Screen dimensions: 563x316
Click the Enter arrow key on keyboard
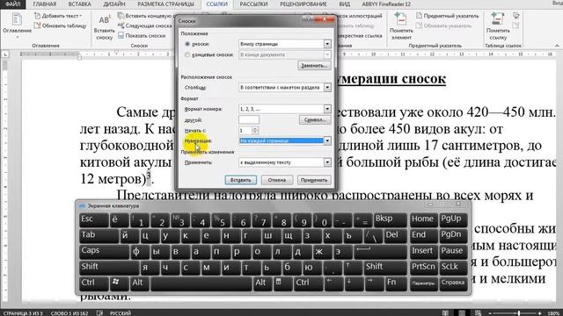380,252
